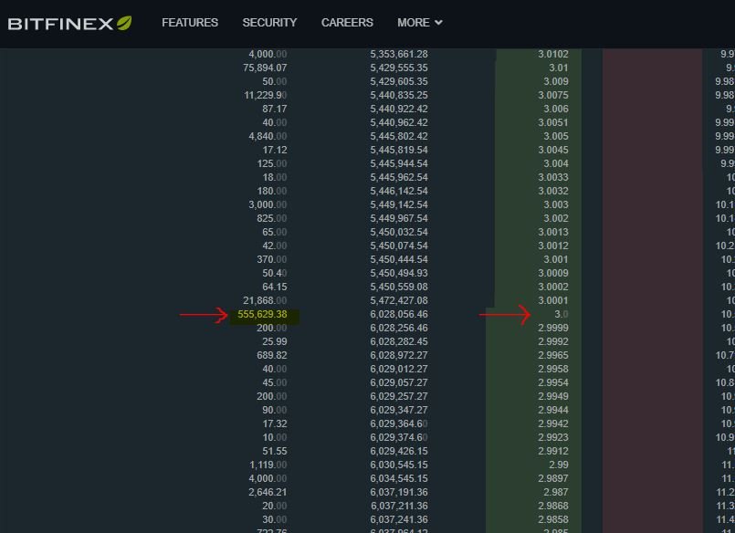Image resolution: width=735 pixels, height=533 pixels.
Task: Open the Features menu item
Action: (190, 23)
